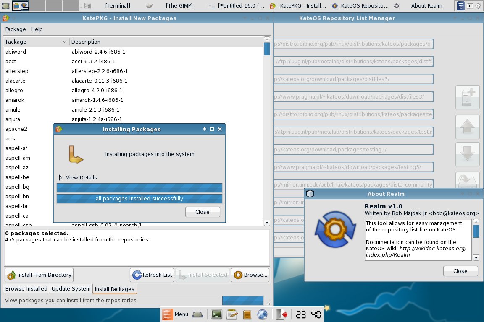Image resolution: width=484 pixels, height=322 pixels.
Task: Click the 'all packages installed successfully' progress bar
Action: 139,199
